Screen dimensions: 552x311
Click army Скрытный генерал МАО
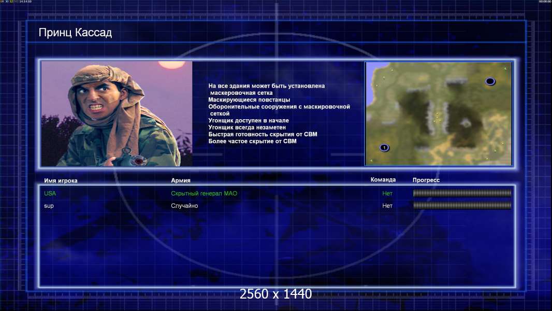pyautogui.click(x=204, y=193)
